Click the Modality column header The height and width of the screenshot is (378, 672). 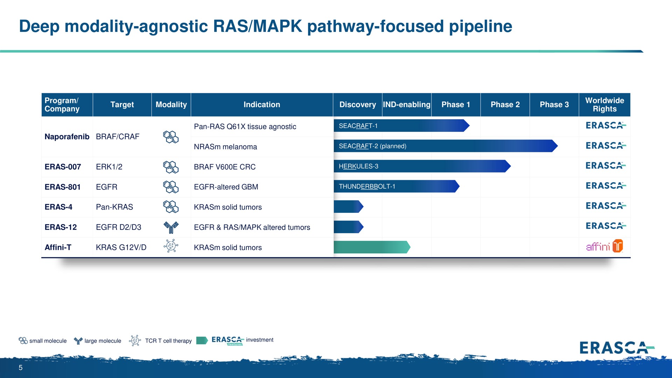[x=171, y=105]
